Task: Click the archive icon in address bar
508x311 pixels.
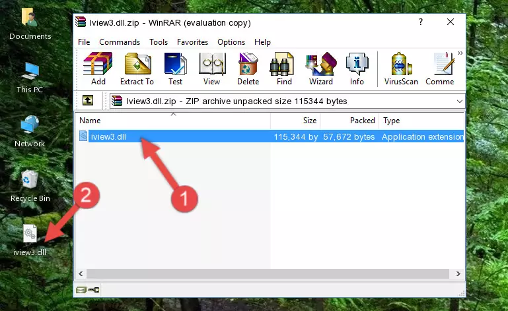Action: click(x=117, y=101)
